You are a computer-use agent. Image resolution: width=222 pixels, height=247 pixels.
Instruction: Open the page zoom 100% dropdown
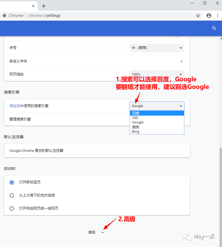click(x=157, y=74)
